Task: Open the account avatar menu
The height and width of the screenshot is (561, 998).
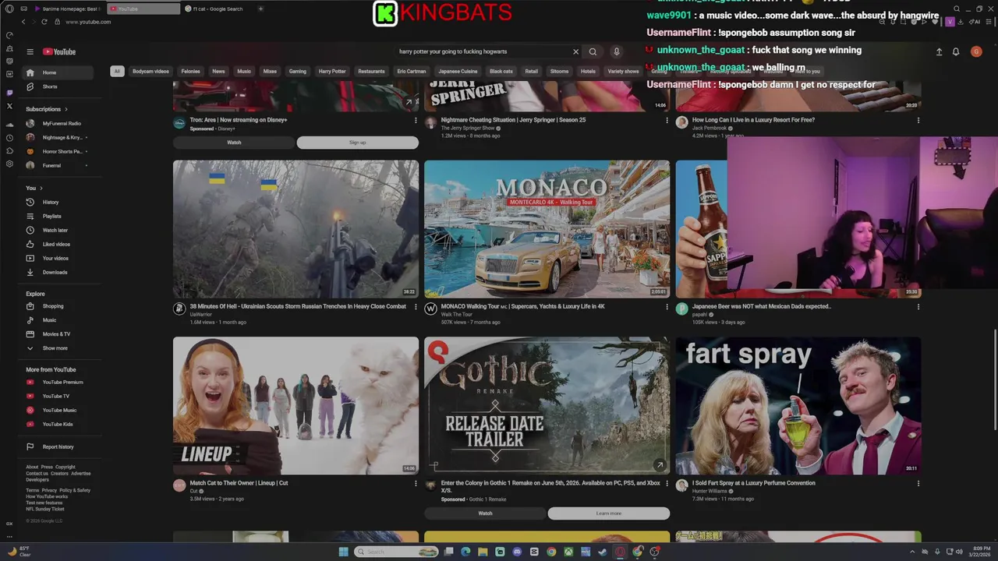Action: (x=976, y=51)
